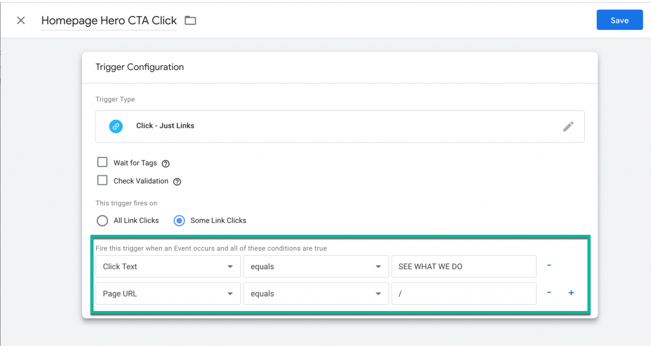Viewport: 651px width, 346px height.
Task: Click the Trigger Configuration heading
Action: coord(139,67)
